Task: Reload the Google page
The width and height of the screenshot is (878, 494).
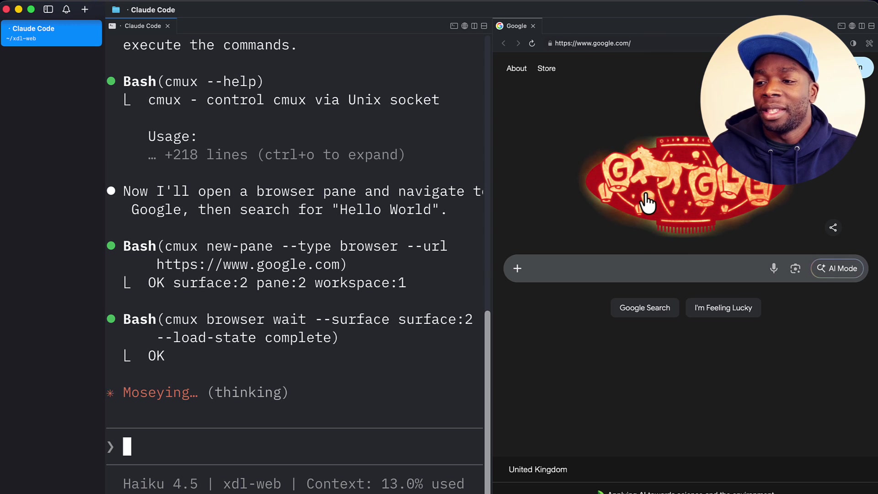Action: coord(532,43)
